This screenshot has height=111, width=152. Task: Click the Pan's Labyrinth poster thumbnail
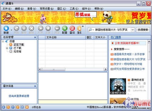pos(118,86)
